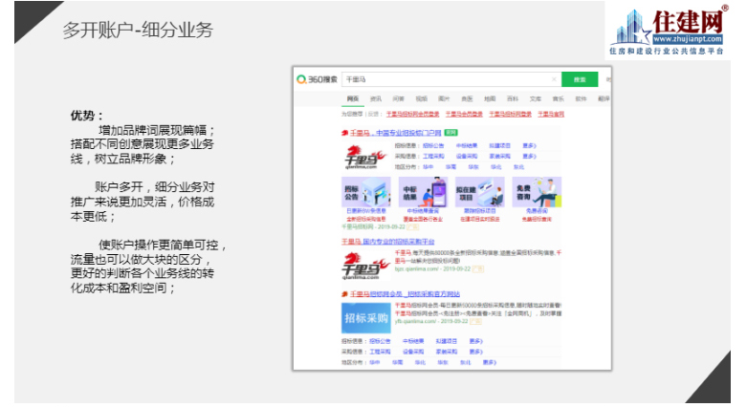The image size is (747, 407).
Task: Click the 免费查询 banner image
Action: coord(537,193)
